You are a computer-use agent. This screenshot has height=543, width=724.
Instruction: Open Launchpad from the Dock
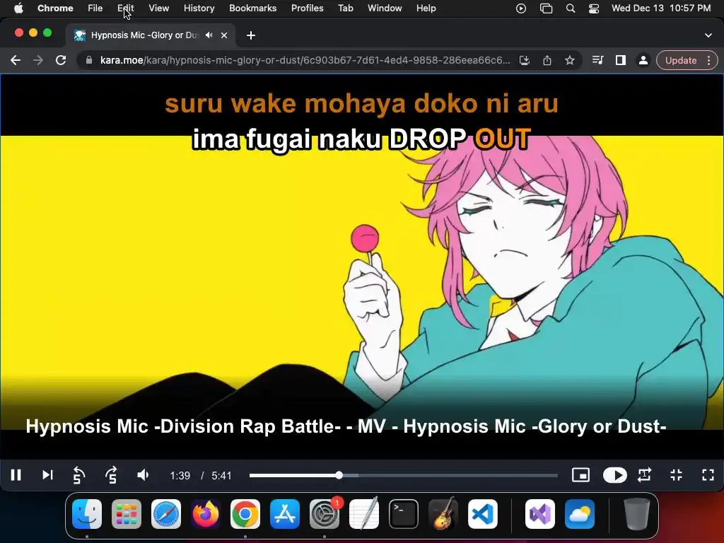(127, 514)
